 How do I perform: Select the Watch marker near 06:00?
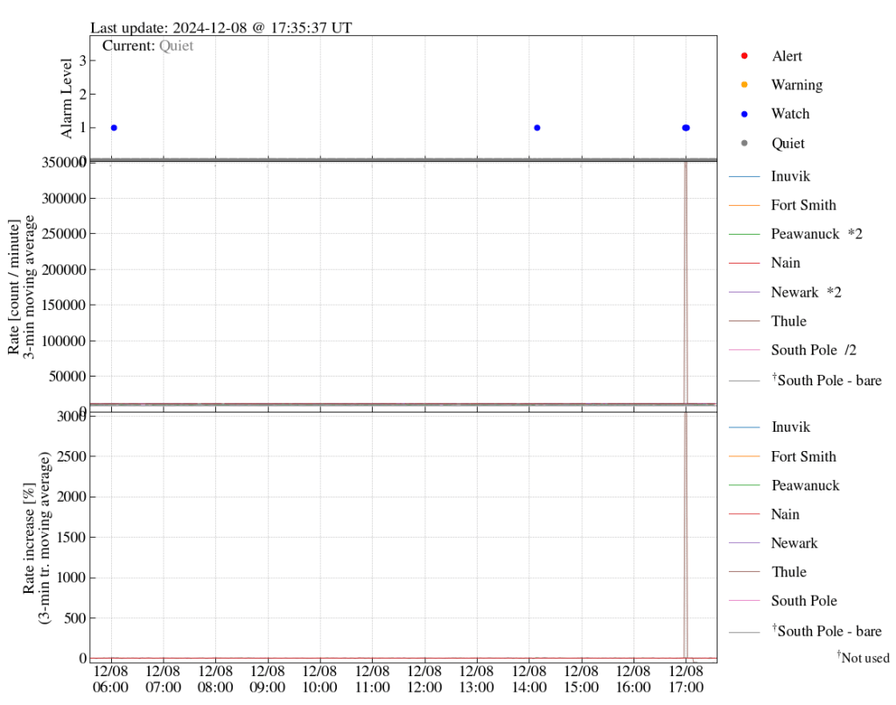coord(114,128)
